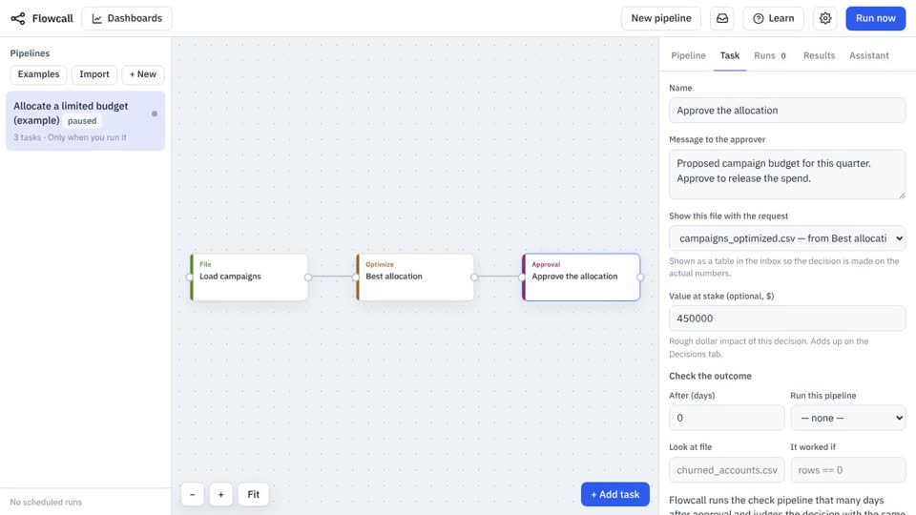916x515 pixels.
Task: Open the inbox tray icon
Action: (722, 19)
